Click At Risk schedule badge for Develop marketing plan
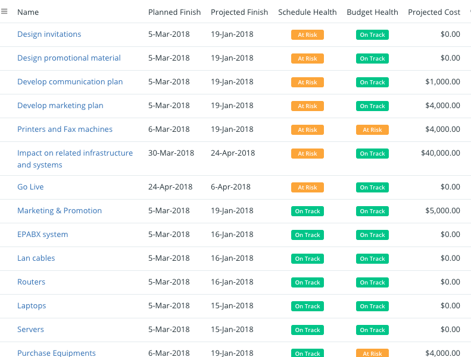 pos(307,106)
